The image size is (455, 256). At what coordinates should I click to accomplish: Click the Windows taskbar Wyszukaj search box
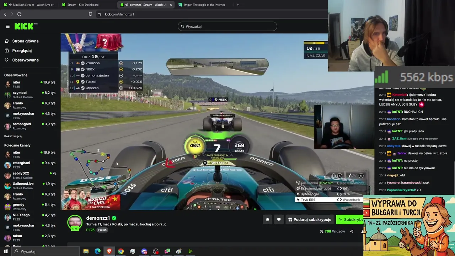(45, 251)
